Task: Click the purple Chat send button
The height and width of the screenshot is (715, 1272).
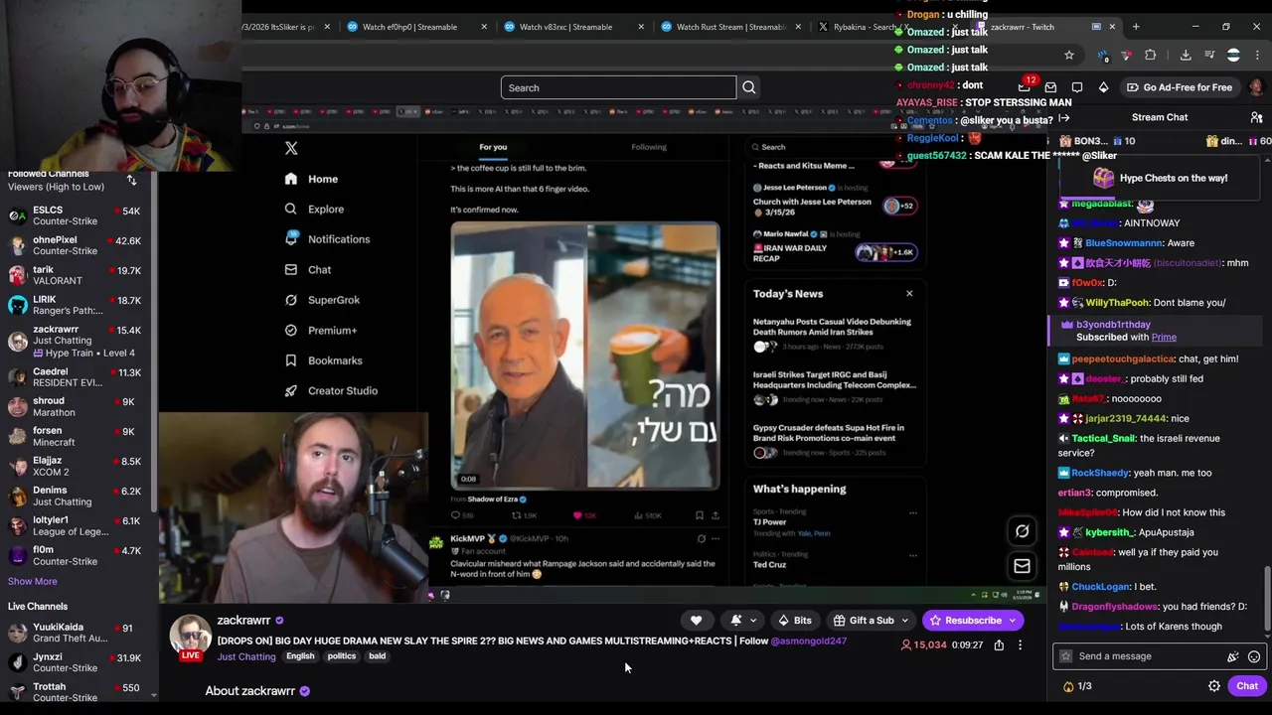Action: click(1247, 686)
